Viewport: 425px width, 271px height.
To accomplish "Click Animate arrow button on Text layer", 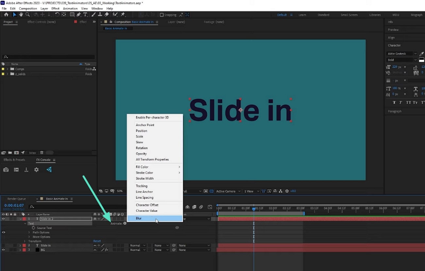I will point(125,224).
